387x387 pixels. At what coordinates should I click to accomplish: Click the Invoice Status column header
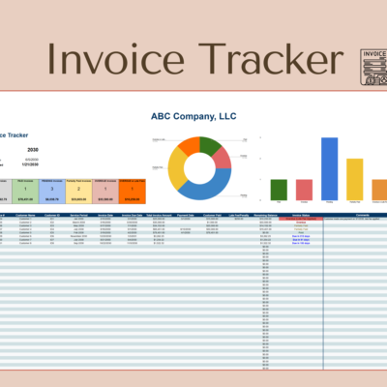click(x=301, y=215)
